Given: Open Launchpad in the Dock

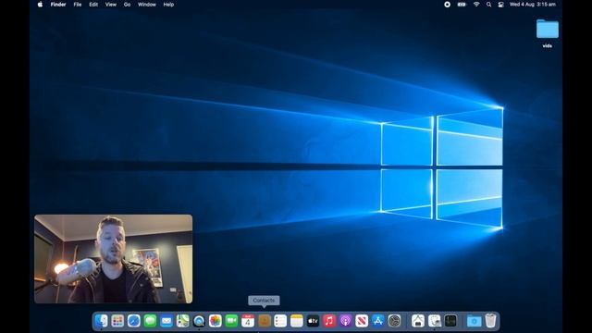Looking at the screenshot, I should click(117, 321).
